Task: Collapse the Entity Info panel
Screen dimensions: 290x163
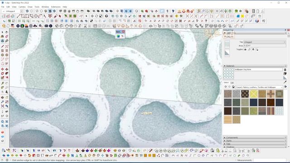Action: click(255, 33)
